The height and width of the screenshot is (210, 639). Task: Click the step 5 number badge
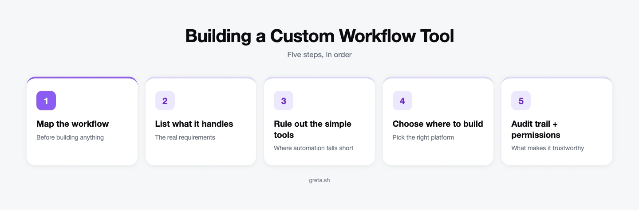point(521,101)
